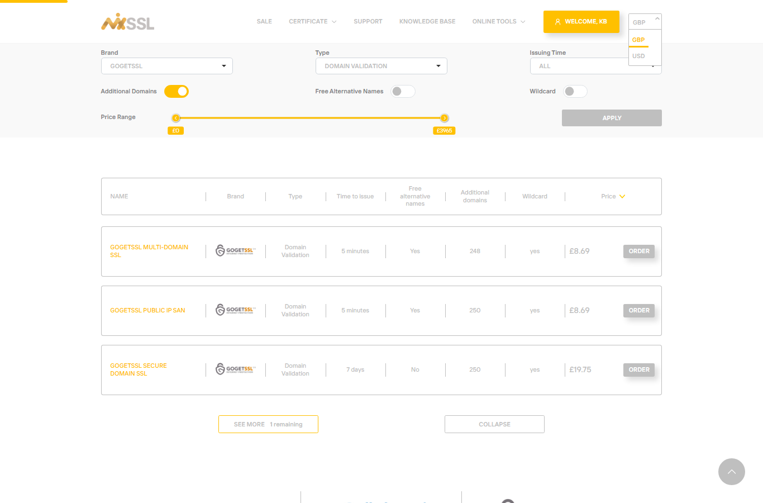This screenshot has height=503, width=763.
Task: Open the GoGetSSL Secure Domain SSL product link
Action: point(139,369)
